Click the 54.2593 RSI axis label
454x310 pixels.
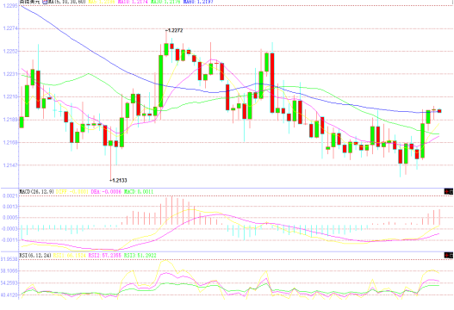(x=9, y=282)
